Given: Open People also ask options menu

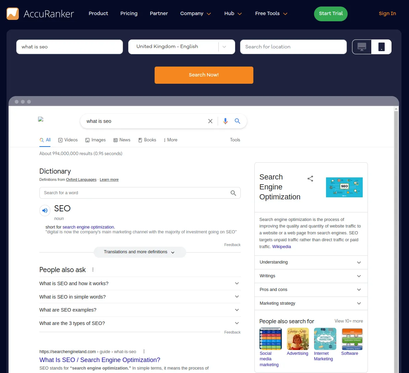Looking at the screenshot, I should pyautogui.click(x=93, y=270).
